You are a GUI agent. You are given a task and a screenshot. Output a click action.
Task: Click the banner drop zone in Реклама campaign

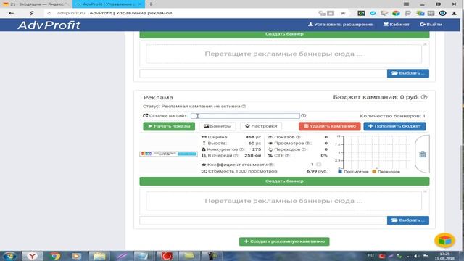pos(283,201)
